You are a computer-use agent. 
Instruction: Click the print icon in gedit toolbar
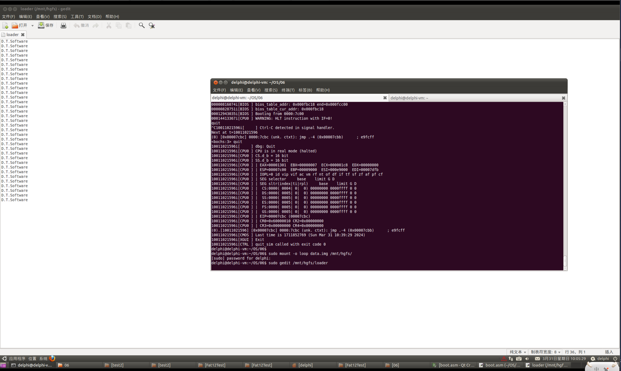coord(63,26)
